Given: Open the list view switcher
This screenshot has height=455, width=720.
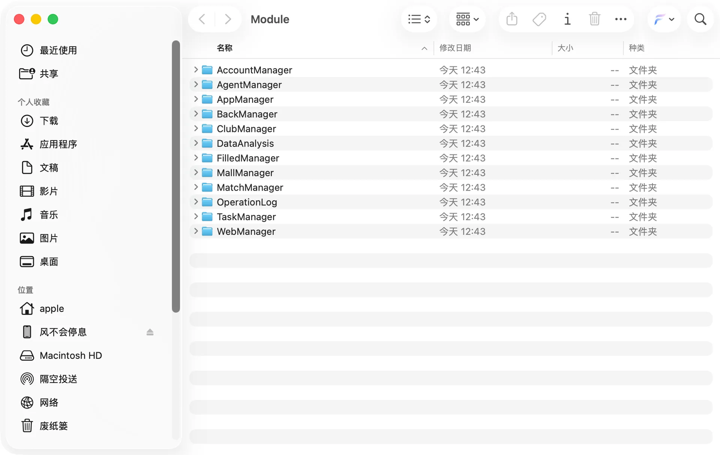Looking at the screenshot, I should click(419, 19).
